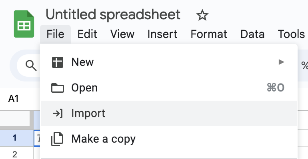Open the Edit menu
Screen dimensions: 308x159
87,34
